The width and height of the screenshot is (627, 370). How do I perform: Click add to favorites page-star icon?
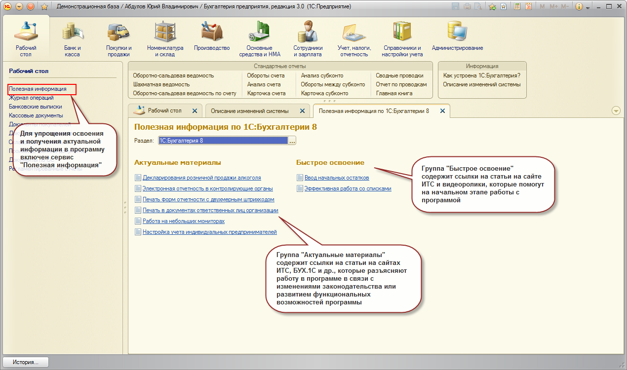pos(503,7)
